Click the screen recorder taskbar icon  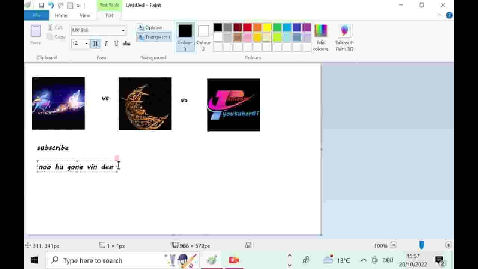[x=234, y=260]
